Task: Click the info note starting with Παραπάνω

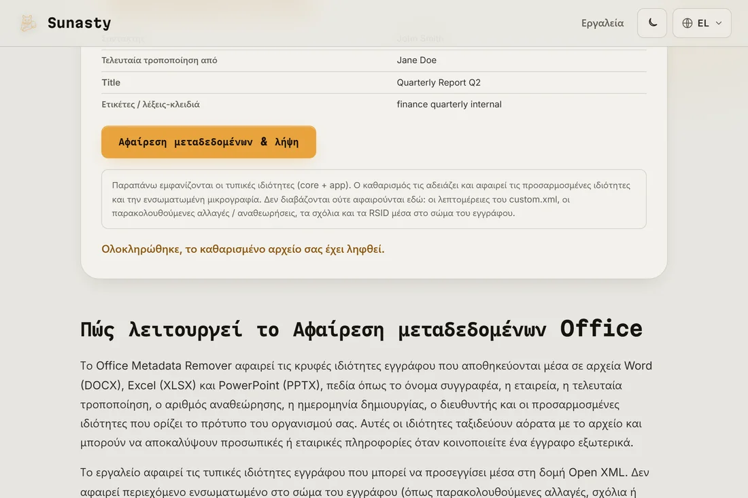Action: (373, 199)
